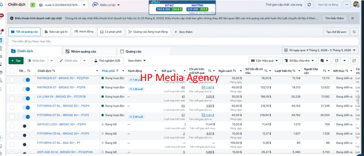Tick checkbox for LA LUNA SV row
This screenshot has width=364, height=156.
tap(12, 98)
